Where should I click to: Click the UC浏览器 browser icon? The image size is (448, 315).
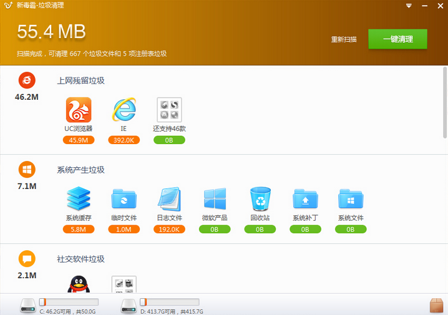[x=79, y=110]
